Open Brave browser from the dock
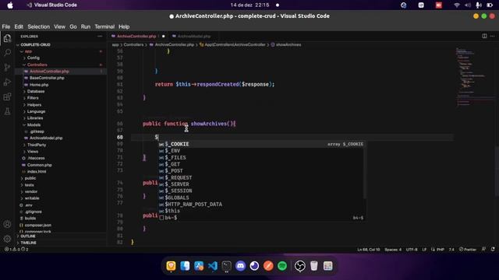The height and width of the screenshot is (280, 499). click(x=171, y=266)
